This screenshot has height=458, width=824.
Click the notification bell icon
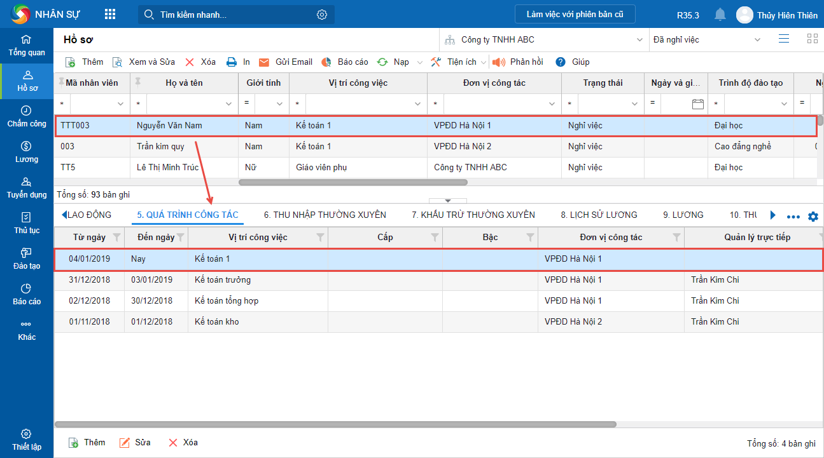pyautogui.click(x=720, y=15)
